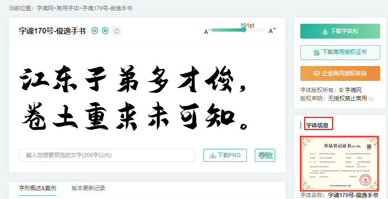Click the 下载商用授权证书 button
This screenshot has width=388, height=199.
340,52
